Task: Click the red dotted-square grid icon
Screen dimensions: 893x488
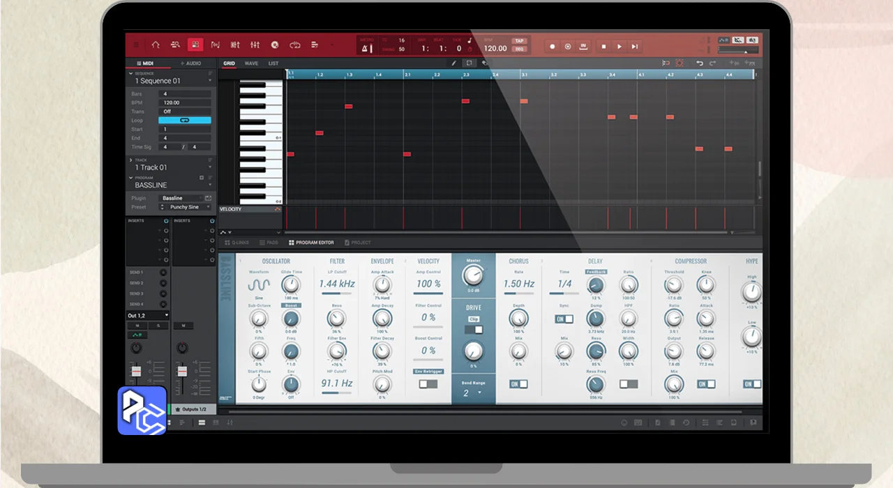Action: [679, 63]
